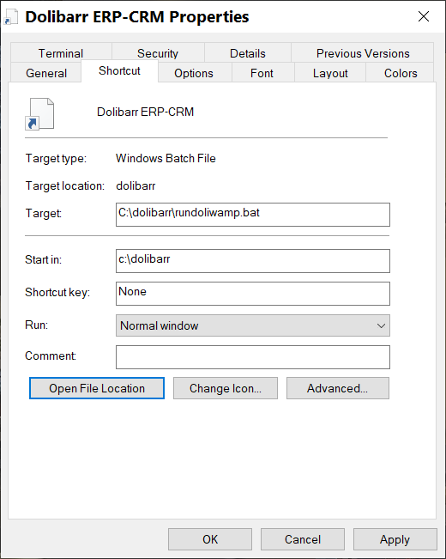Image resolution: width=446 pixels, height=559 pixels.
Task: Select the Shortcut tab
Action: pos(119,70)
